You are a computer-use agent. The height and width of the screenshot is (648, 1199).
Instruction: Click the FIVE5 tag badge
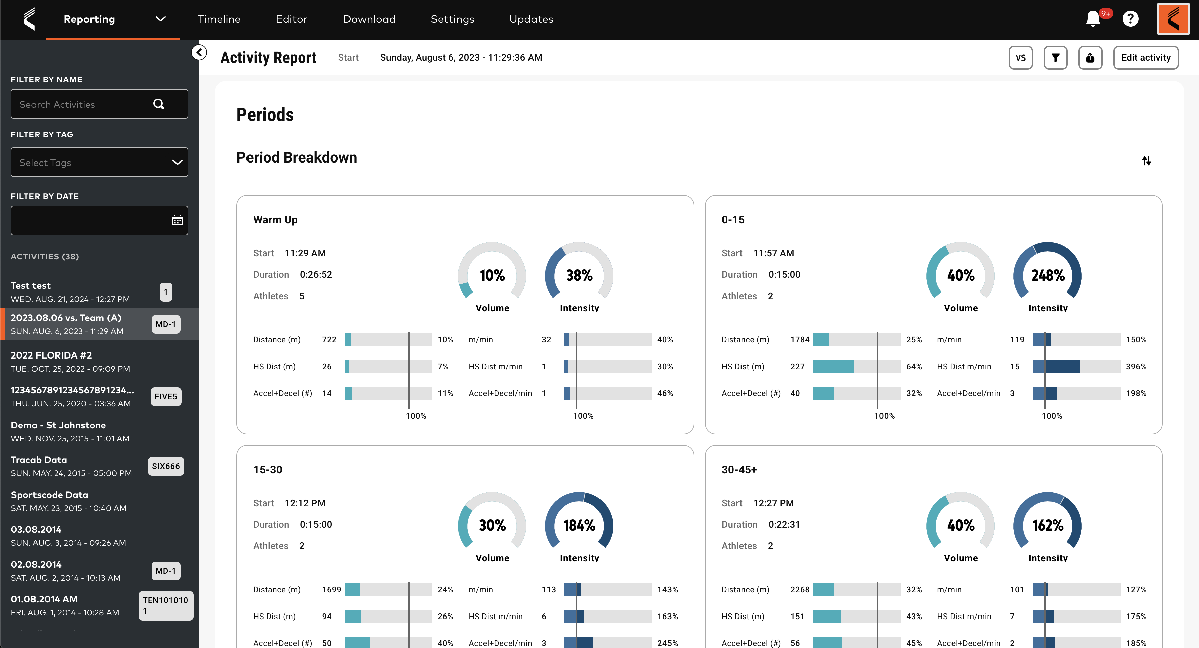(x=166, y=397)
